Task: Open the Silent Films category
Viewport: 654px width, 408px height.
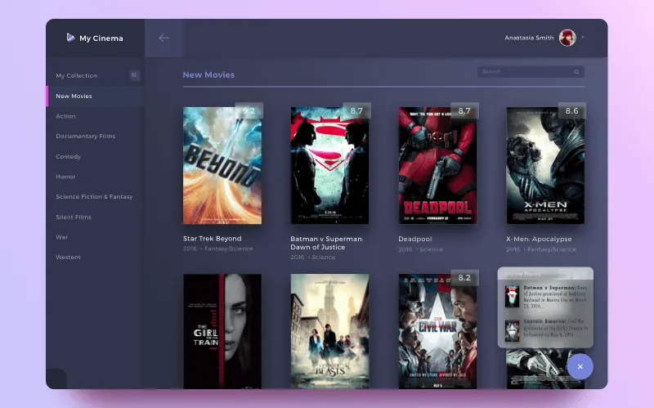Action: coord(74,217)
